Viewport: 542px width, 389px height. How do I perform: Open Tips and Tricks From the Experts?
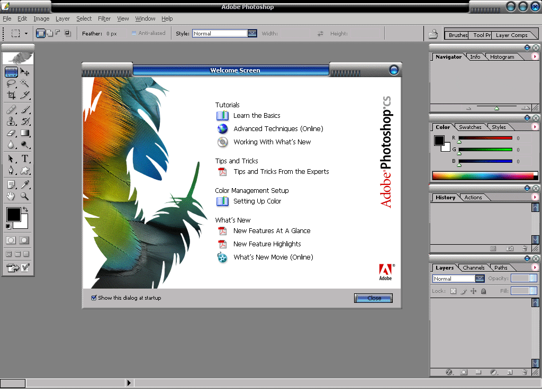[281, 172]
